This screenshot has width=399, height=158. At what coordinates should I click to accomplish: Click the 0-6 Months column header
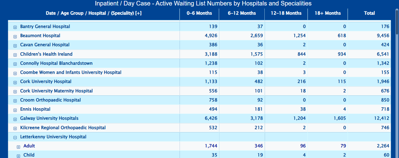[x=199, y=13]
